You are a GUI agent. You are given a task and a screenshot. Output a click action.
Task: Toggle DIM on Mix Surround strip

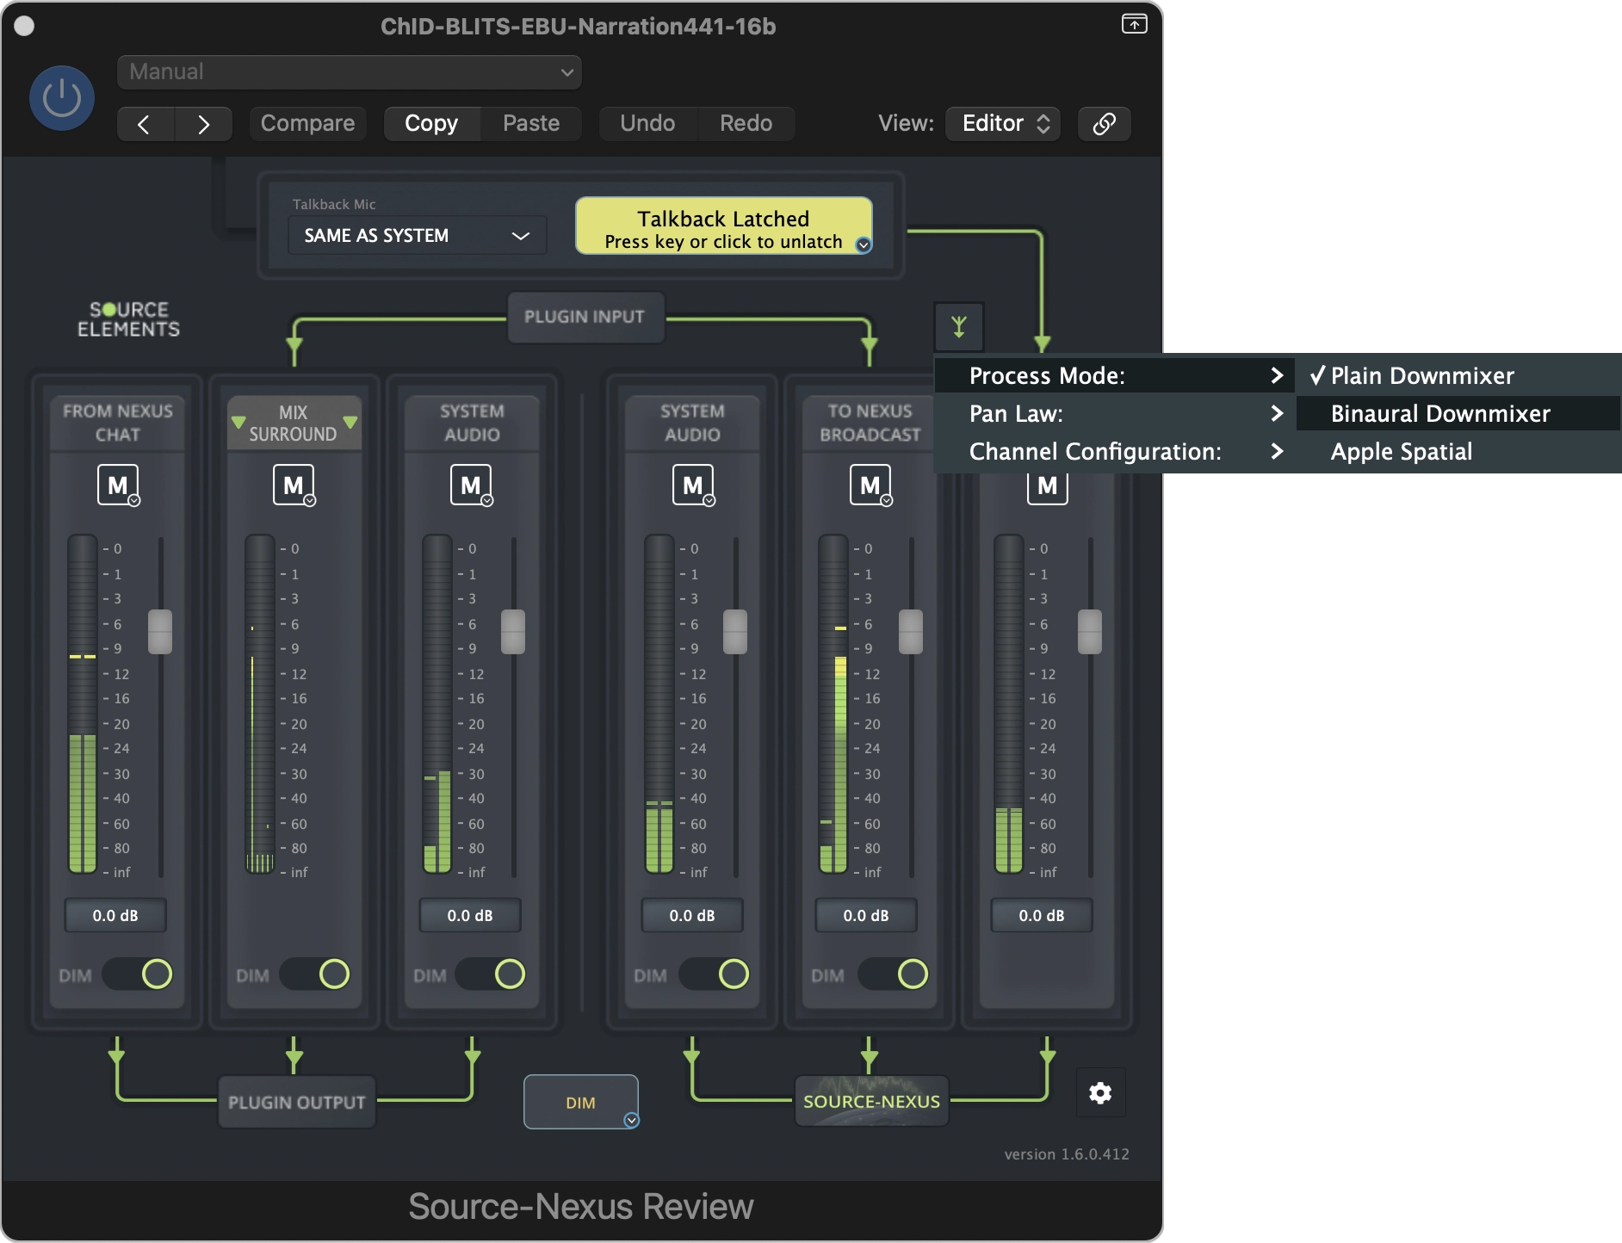tap(315, 974)
